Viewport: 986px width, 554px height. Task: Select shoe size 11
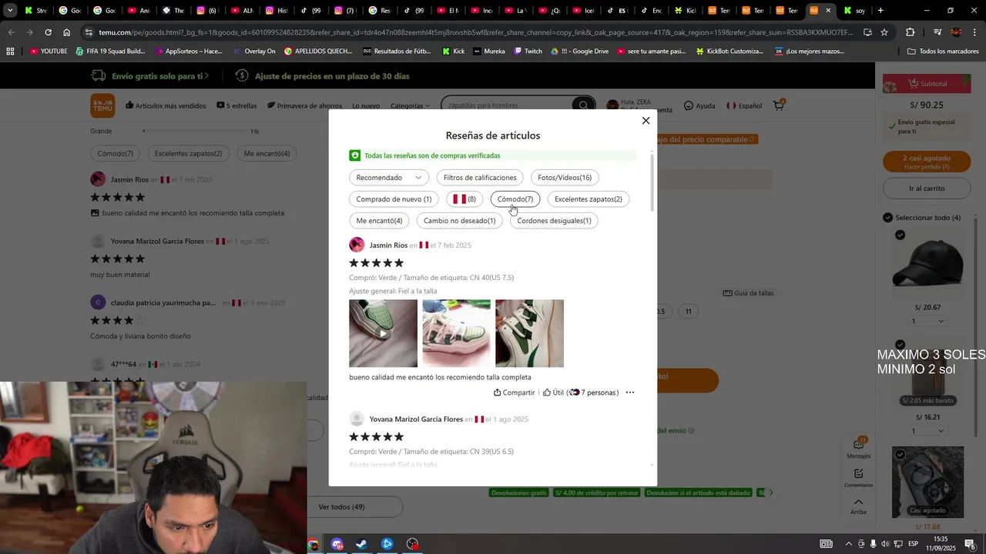(x=689, y=312)
